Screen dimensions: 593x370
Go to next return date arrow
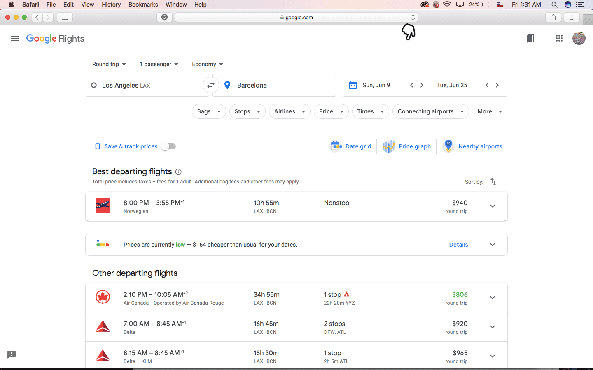[x=497, y=85]
